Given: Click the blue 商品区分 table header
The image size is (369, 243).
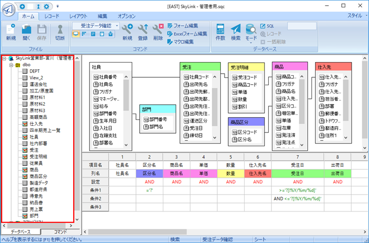Looking at the screenshot, I should [246, 122].
